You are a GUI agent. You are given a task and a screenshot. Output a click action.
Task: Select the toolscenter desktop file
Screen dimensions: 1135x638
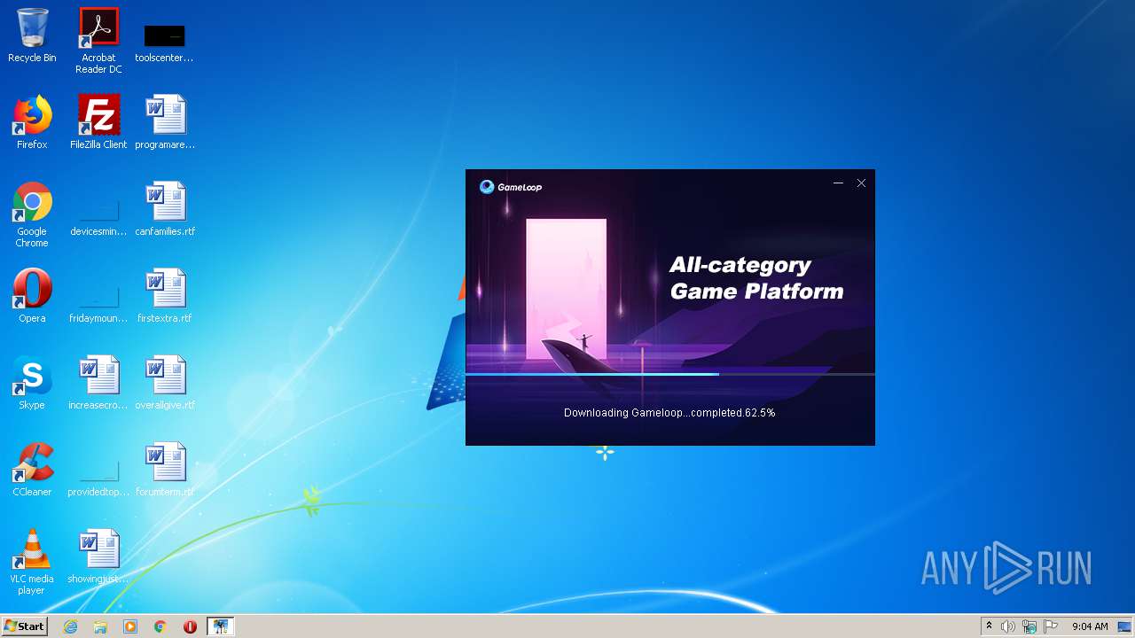pyautogui.click(x=164, y=43)
